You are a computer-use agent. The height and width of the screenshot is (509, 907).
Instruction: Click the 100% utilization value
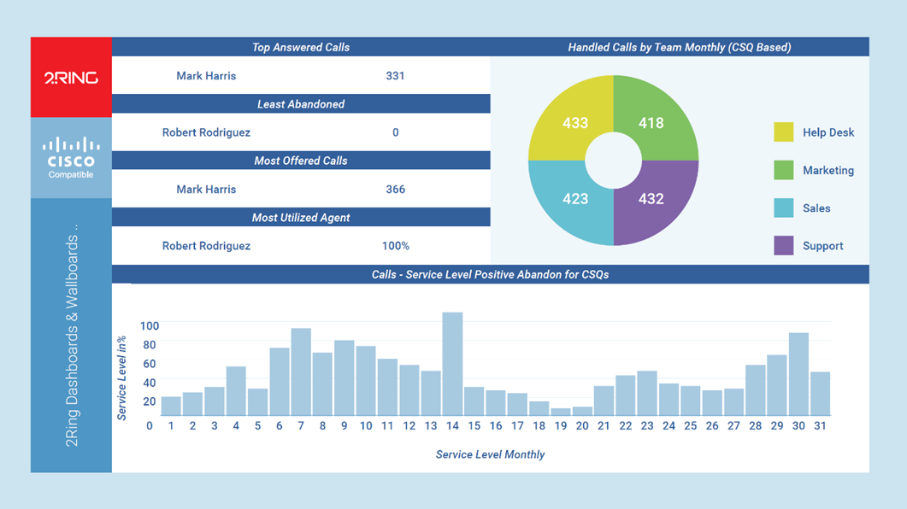(396, 245)
